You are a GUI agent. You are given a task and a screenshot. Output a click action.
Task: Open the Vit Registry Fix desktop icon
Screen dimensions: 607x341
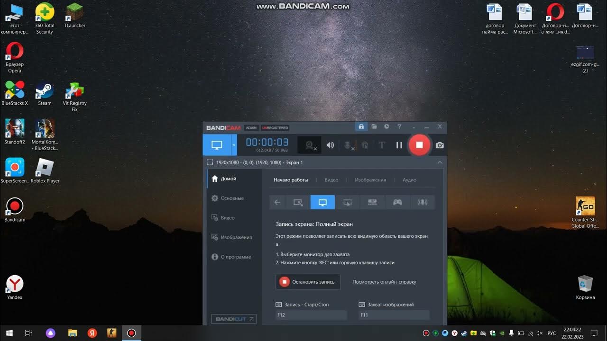coord(74,96)
